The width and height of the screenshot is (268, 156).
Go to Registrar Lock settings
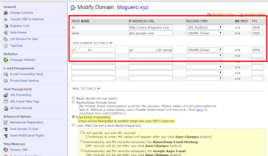[20, 26]
